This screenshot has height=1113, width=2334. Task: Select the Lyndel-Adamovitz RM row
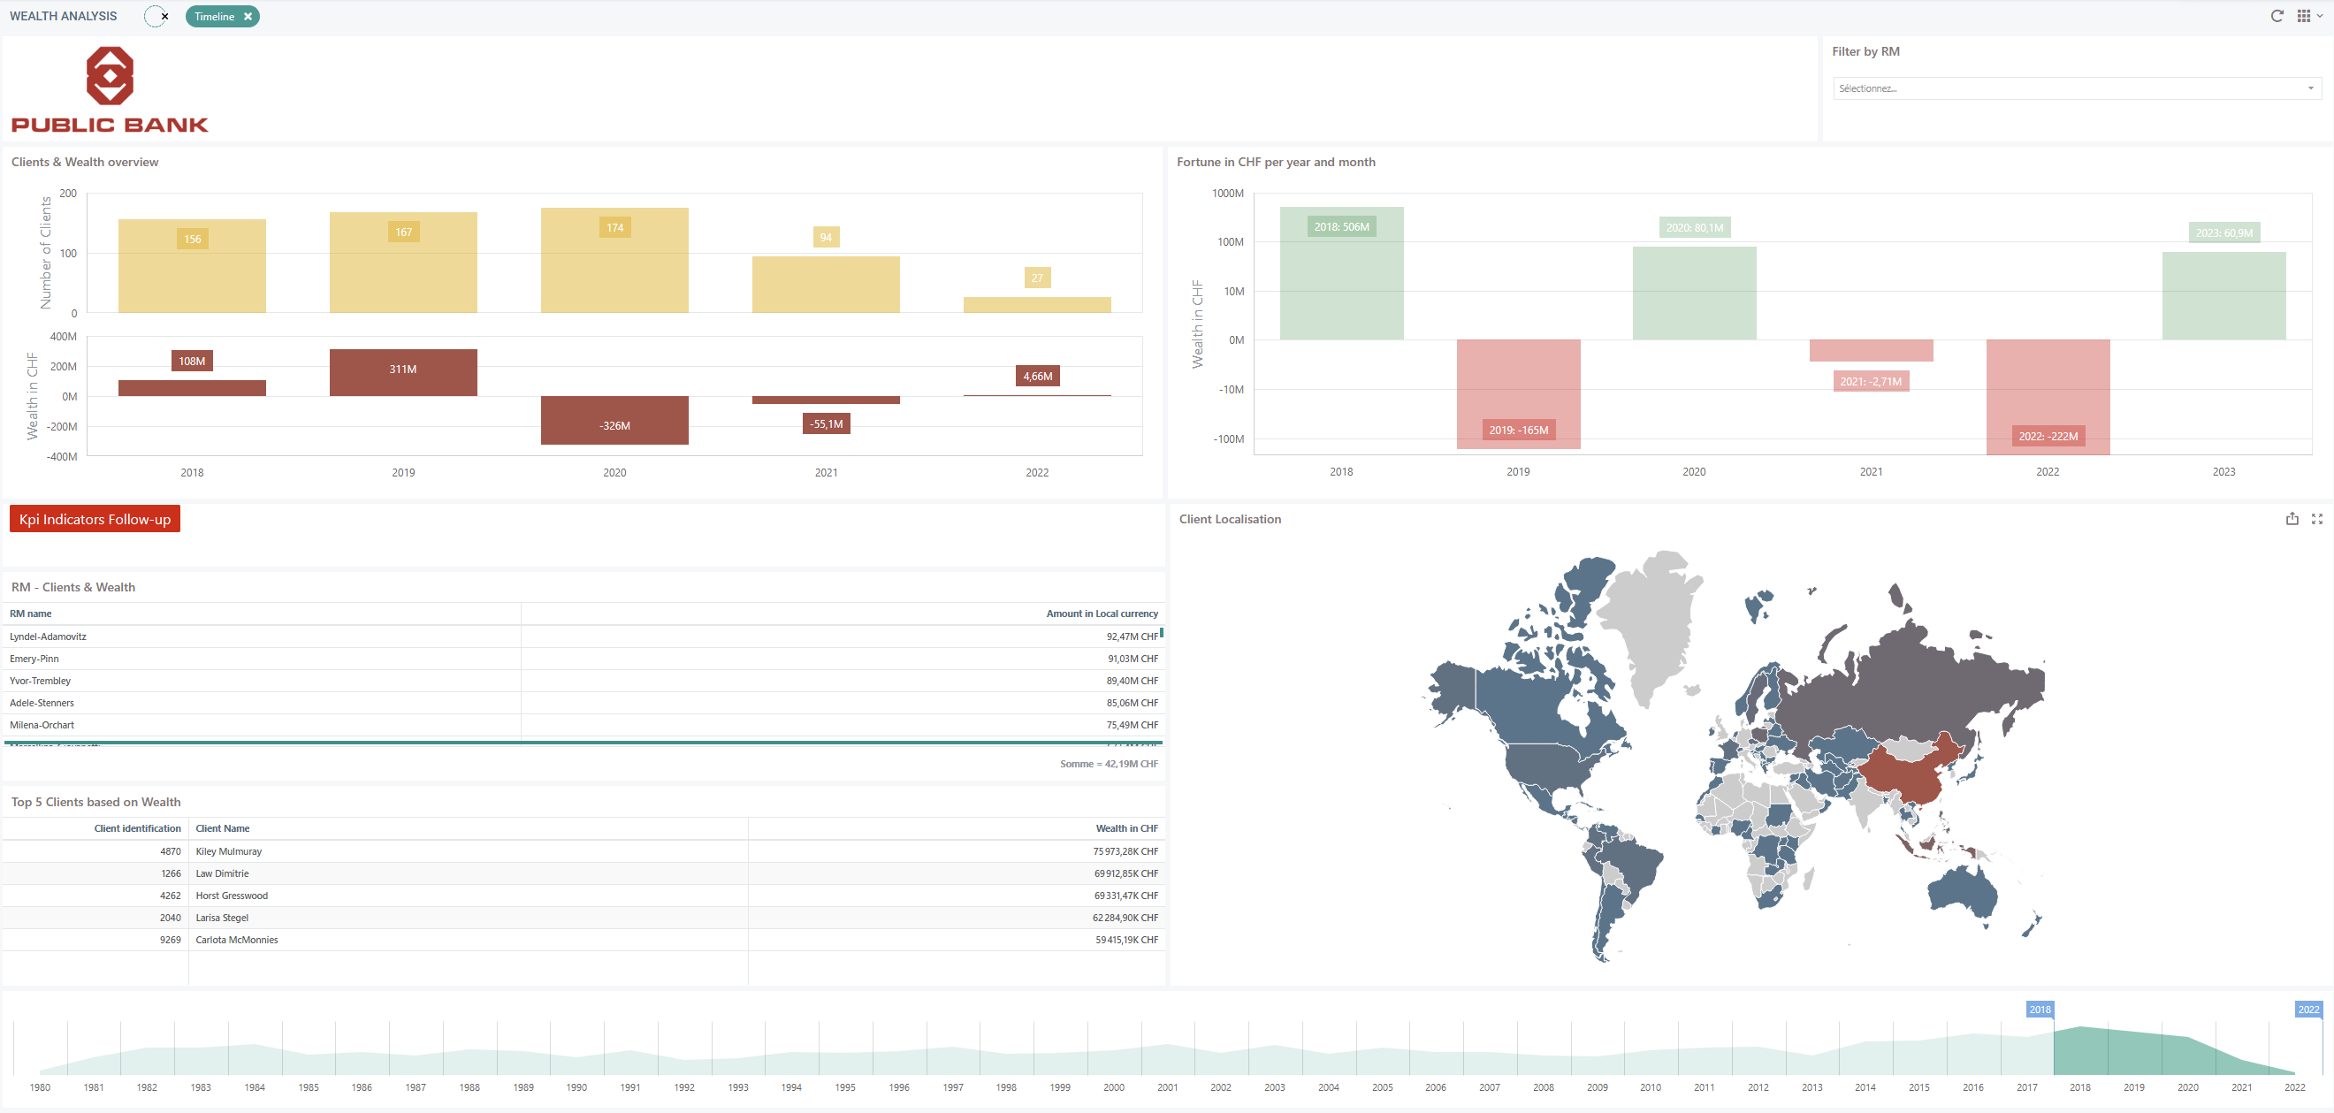[583, 637]
